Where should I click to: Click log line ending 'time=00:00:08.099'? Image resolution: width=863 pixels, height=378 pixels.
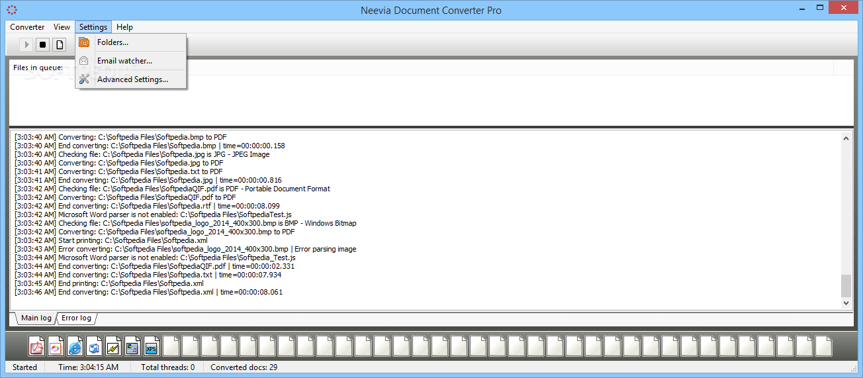click(x=147, y=206)
